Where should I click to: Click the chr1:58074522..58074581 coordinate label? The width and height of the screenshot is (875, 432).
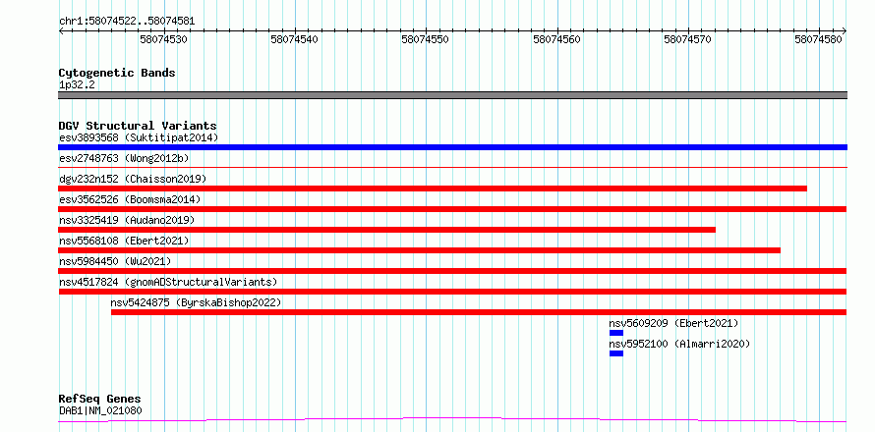coord(127,22)
